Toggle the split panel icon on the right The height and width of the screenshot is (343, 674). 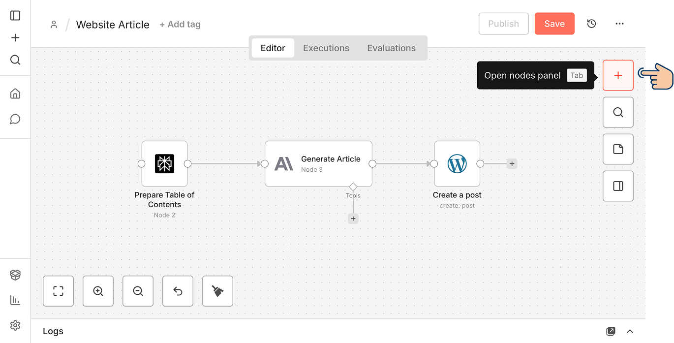tap(618, 186)
